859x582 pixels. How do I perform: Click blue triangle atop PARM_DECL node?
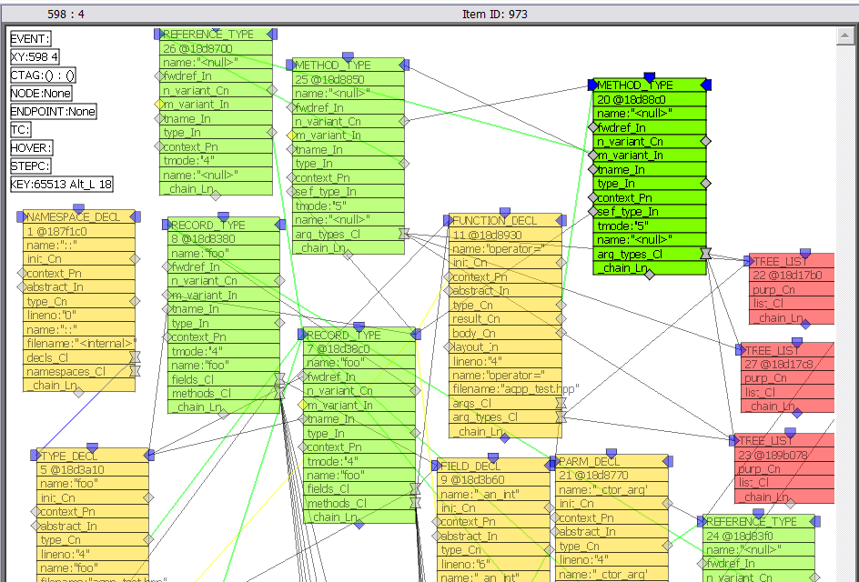611,453
